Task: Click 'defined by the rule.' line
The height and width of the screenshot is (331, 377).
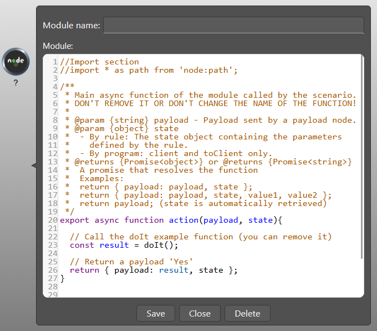Action: (139, 146)
